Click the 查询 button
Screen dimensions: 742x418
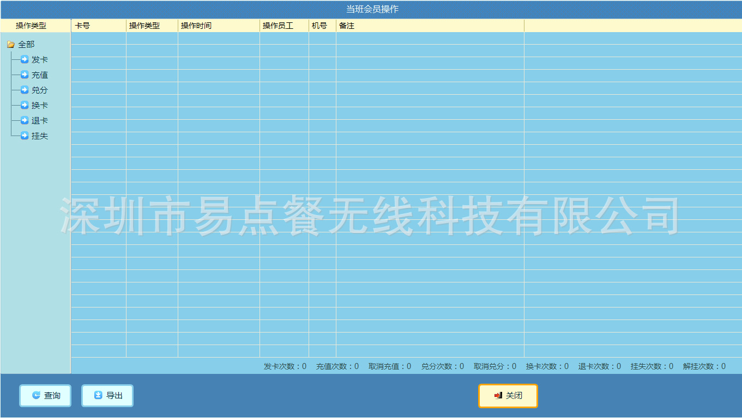point(45,396)
